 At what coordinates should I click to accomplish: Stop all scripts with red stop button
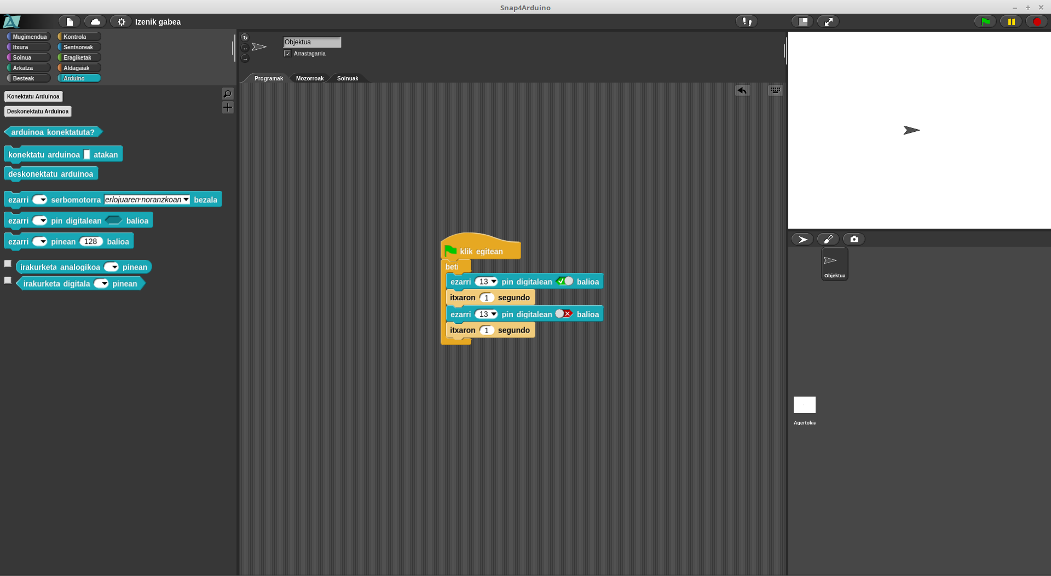click(x=1036, y=22)
